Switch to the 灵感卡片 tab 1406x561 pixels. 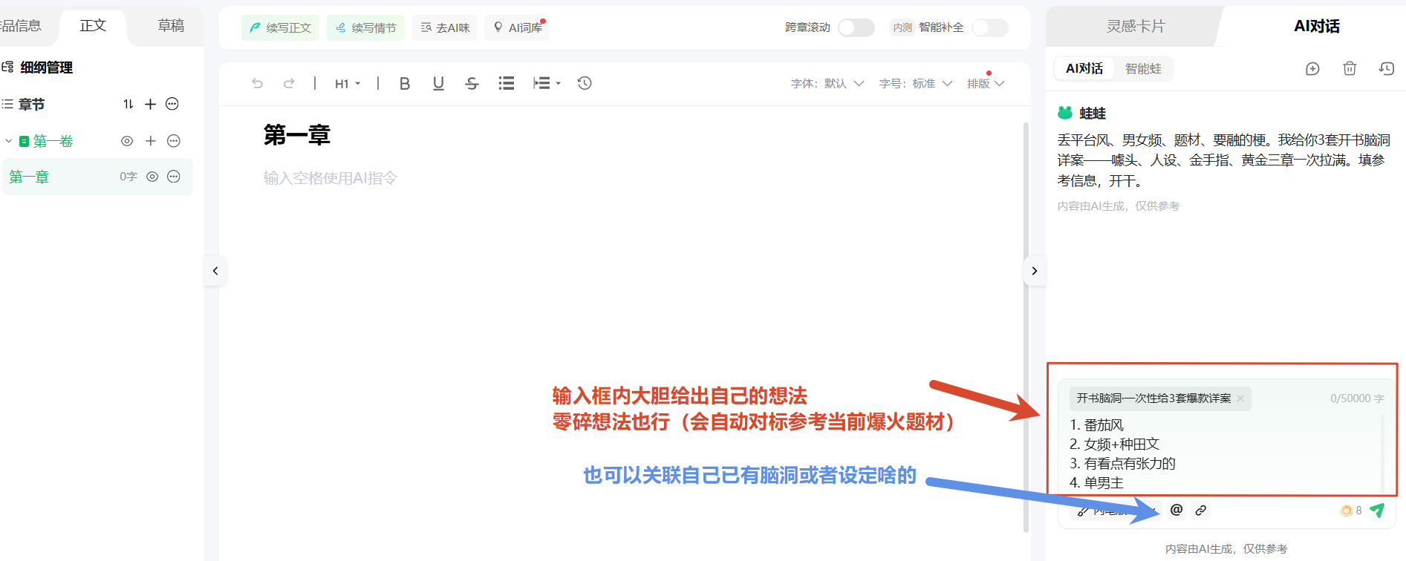click(x=1136, y=26)
